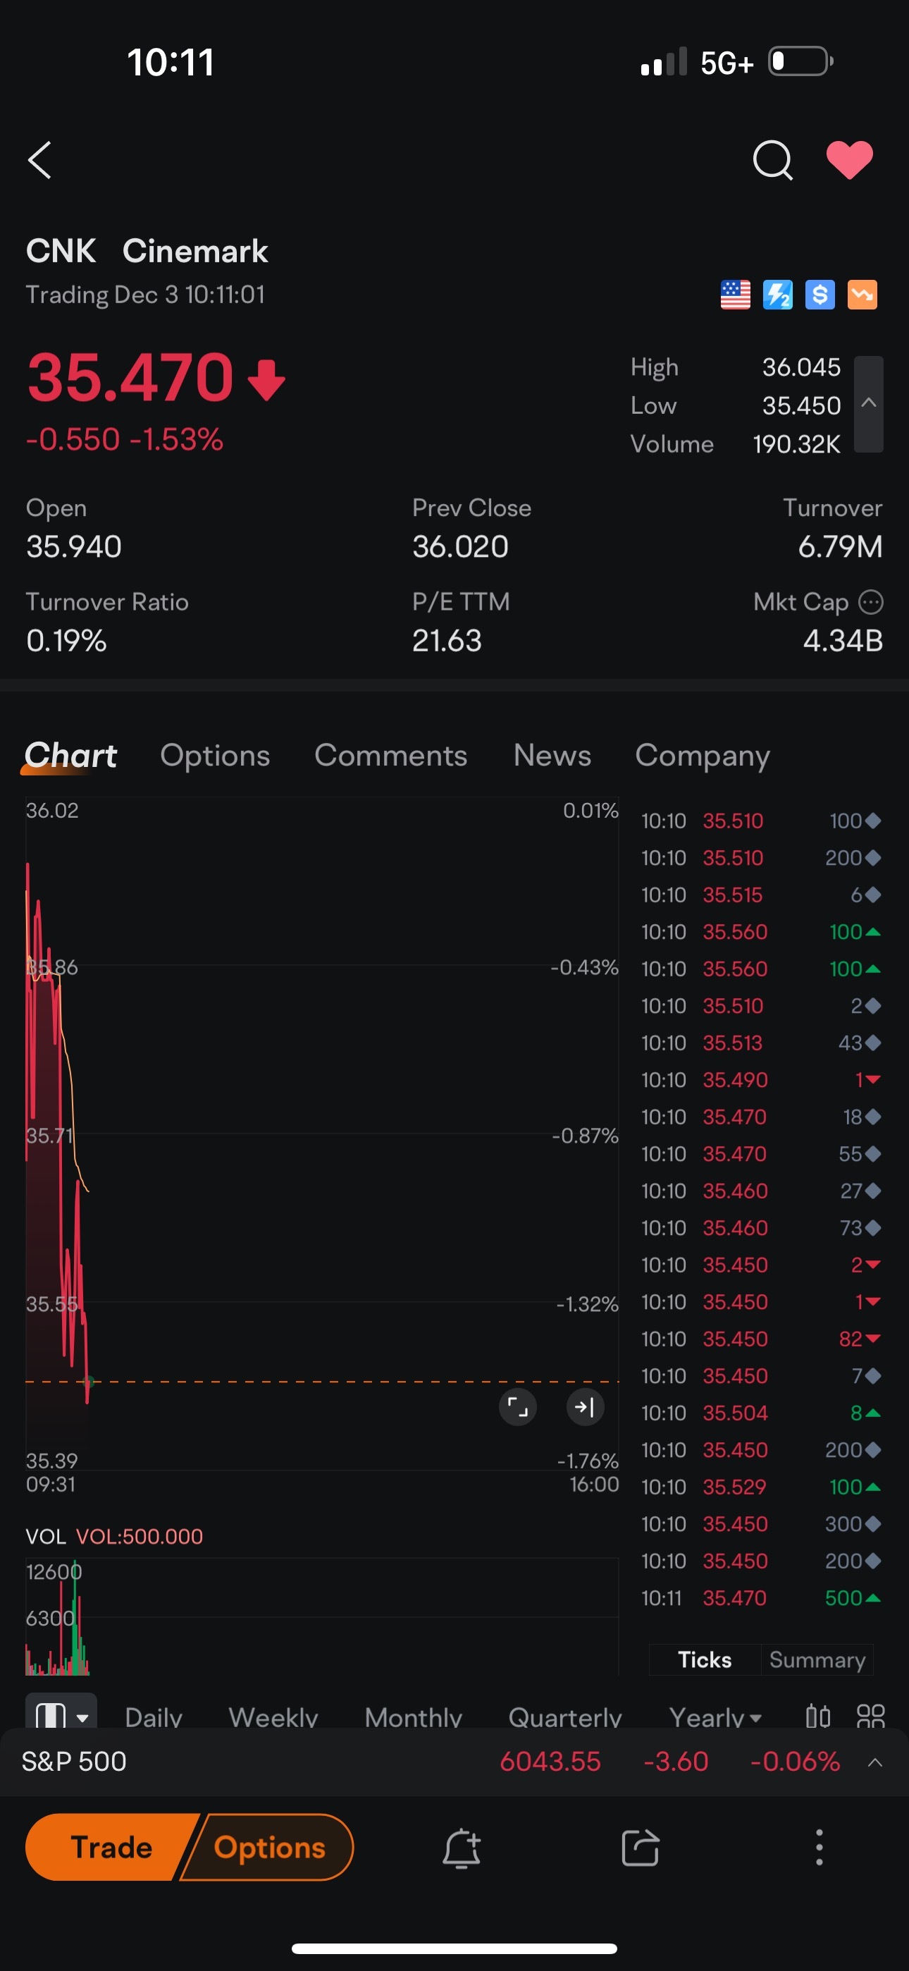Open the Comments tab

point(391,755)
